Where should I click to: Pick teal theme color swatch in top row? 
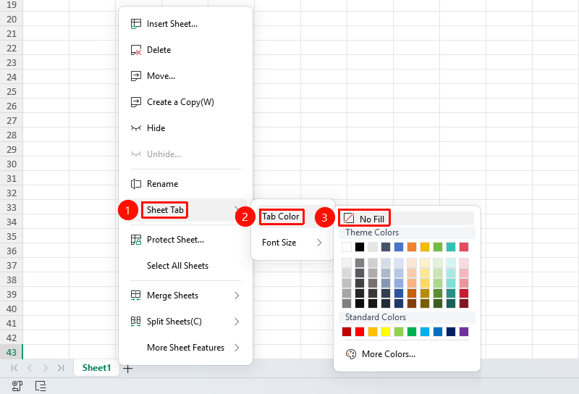point(451,247)
